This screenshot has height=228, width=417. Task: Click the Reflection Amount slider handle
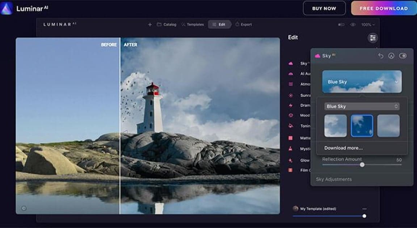362,165
